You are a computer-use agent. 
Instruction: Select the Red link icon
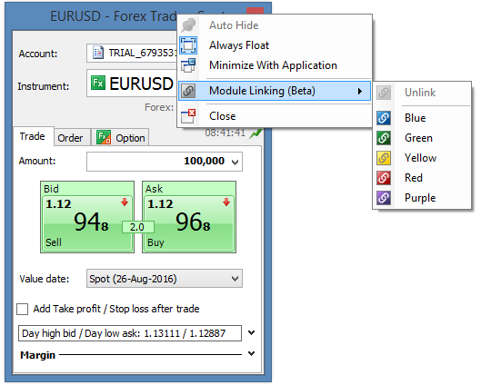point(384,178)
